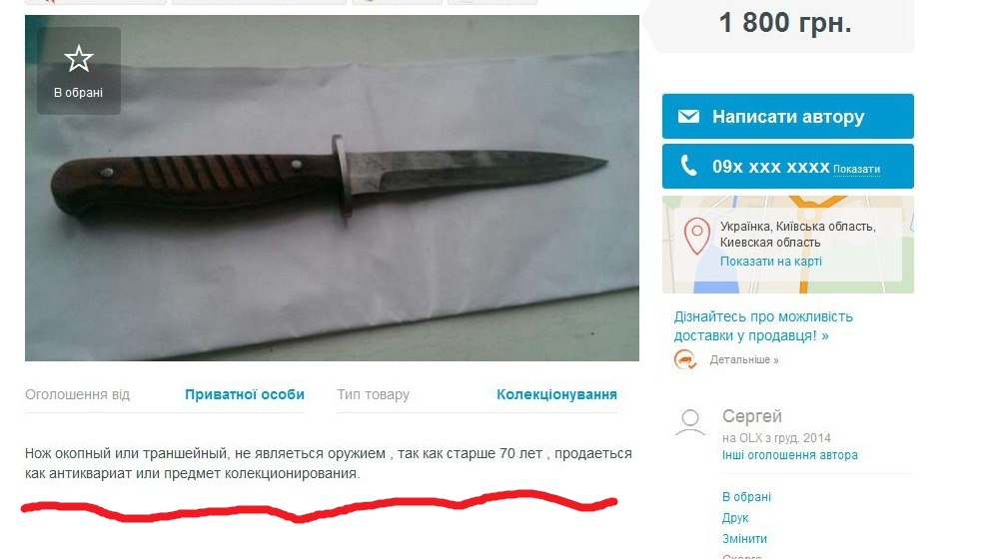Click the orange delivery truck icon

tap(685, 359)
